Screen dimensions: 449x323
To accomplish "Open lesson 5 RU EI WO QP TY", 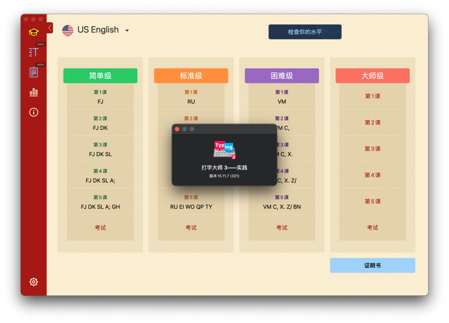I will coord(191,202).
